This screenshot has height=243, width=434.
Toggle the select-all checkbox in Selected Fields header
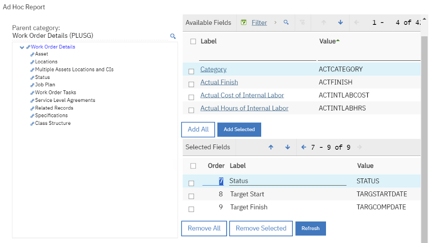pyautogui.click(x=193, y=166)
